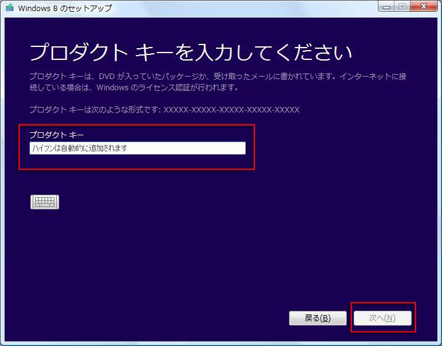This screenshot has height=346, width=442.
Task: Focus the product key input field
Action: 138,148
